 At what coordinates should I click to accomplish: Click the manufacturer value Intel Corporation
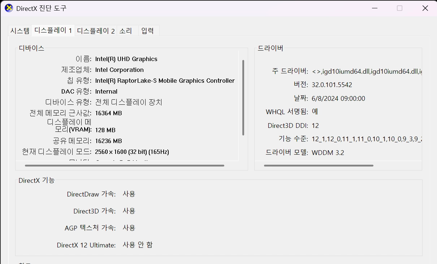[x=120, y=70]
